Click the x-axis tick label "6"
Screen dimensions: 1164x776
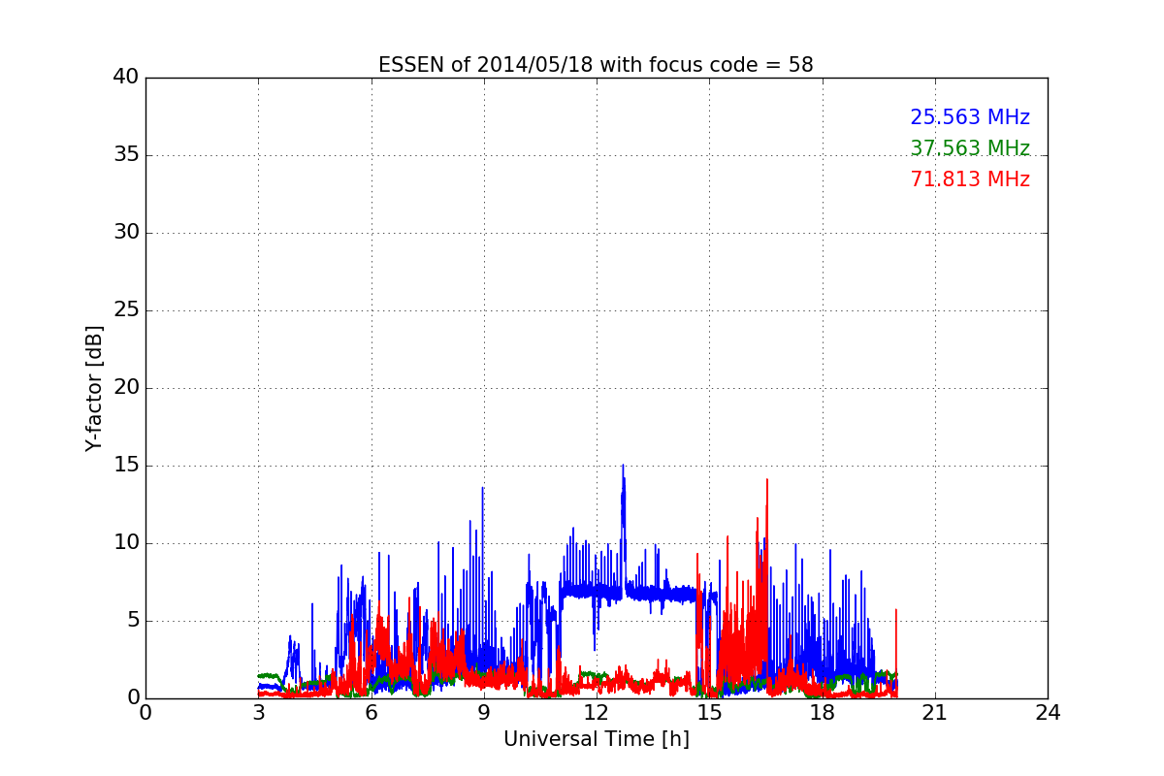tap(371, 713)
